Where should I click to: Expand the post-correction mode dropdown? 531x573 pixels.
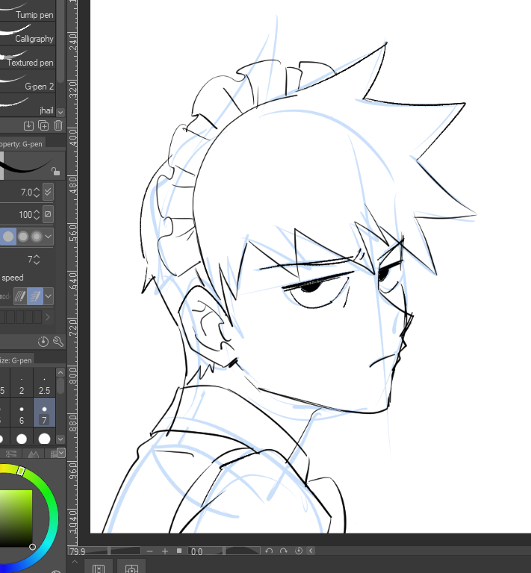coord(49,296)
